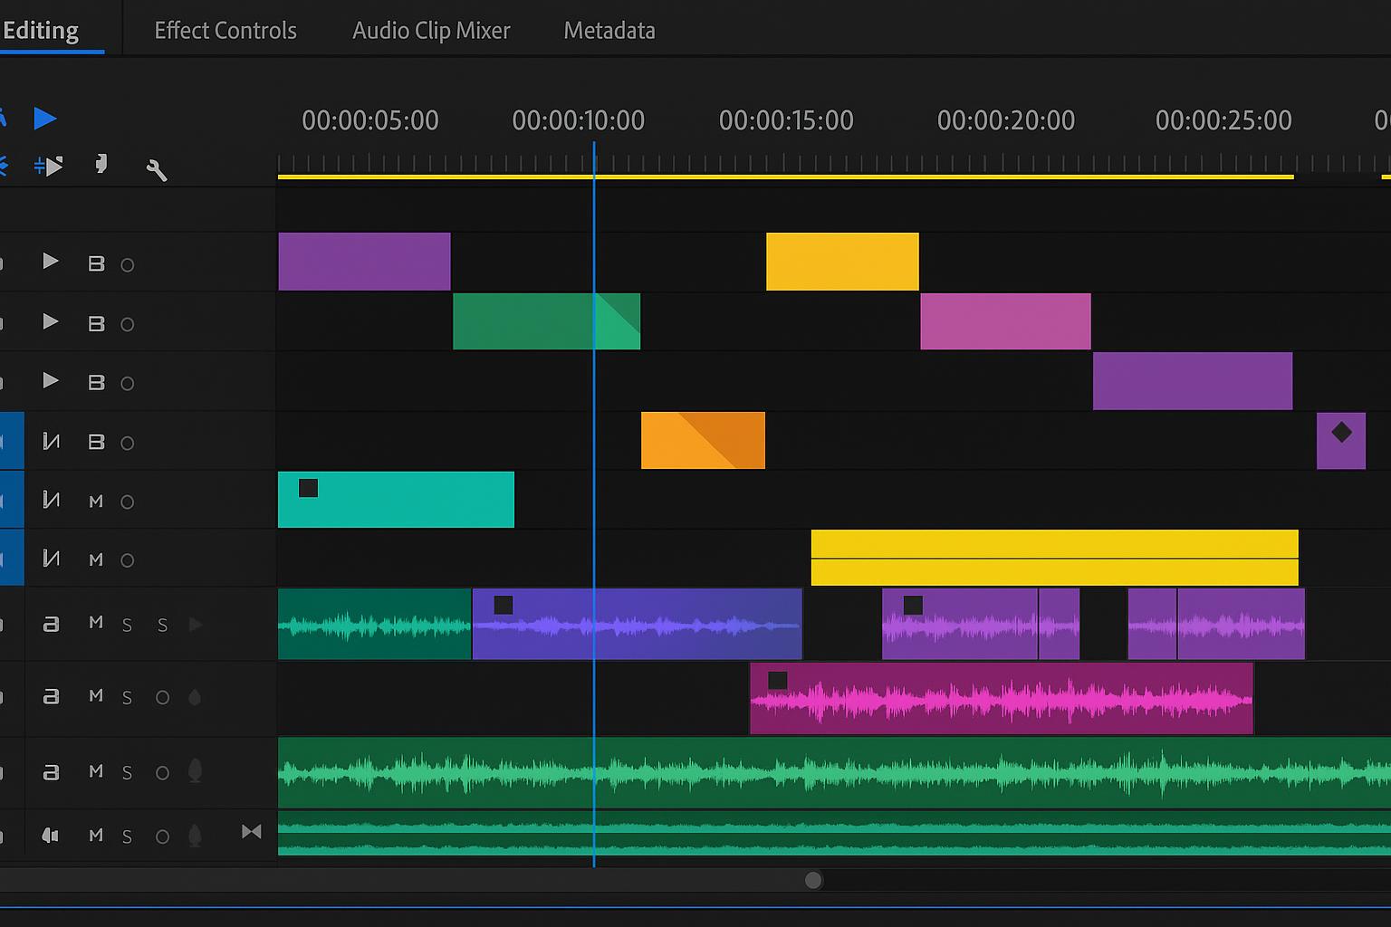Viewport: 1391px width, 927px height.
Task: Click the bowtie icon on the bottom audio track
Action: pos(251,832)
